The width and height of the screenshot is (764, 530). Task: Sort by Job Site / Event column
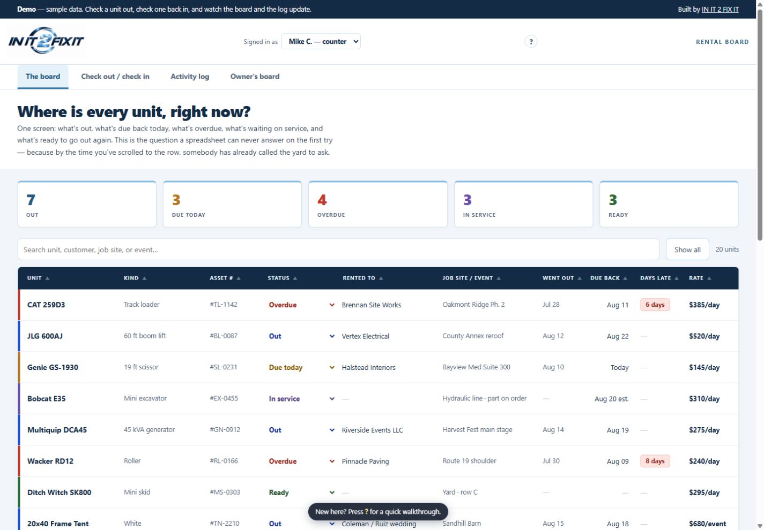(x=472, y=278)
